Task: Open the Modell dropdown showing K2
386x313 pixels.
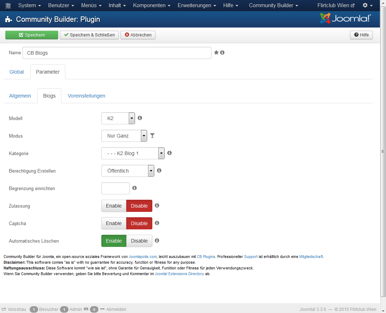Action: coord(118,118)
